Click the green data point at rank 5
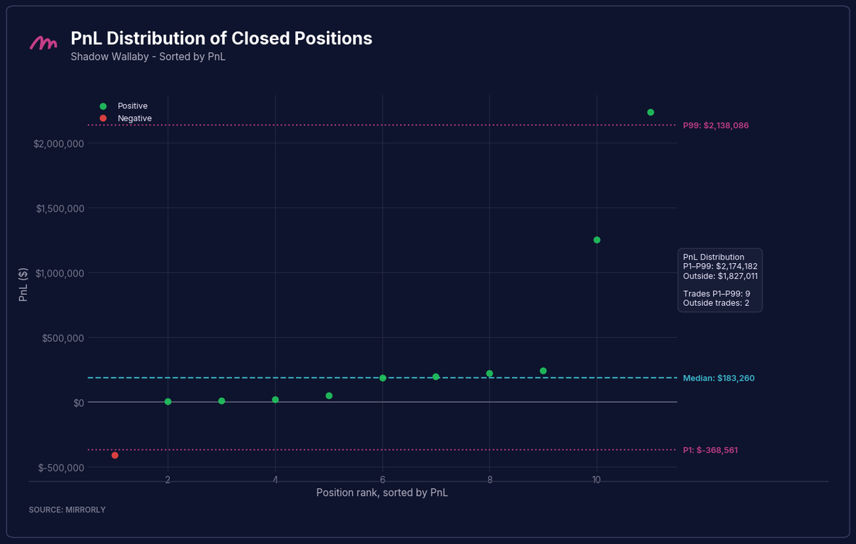The image size is (856, 544). tap(329, 396)
